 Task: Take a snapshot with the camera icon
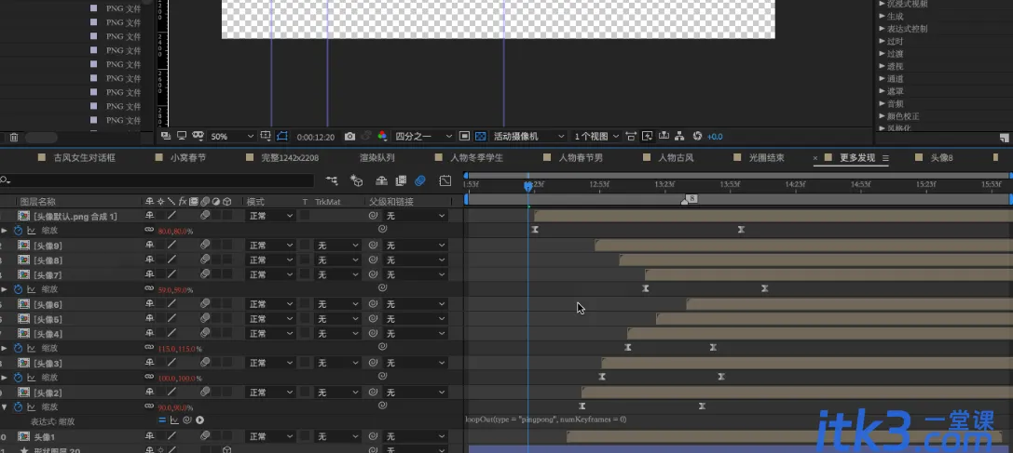pyautogui.click(x=349, y=136)
